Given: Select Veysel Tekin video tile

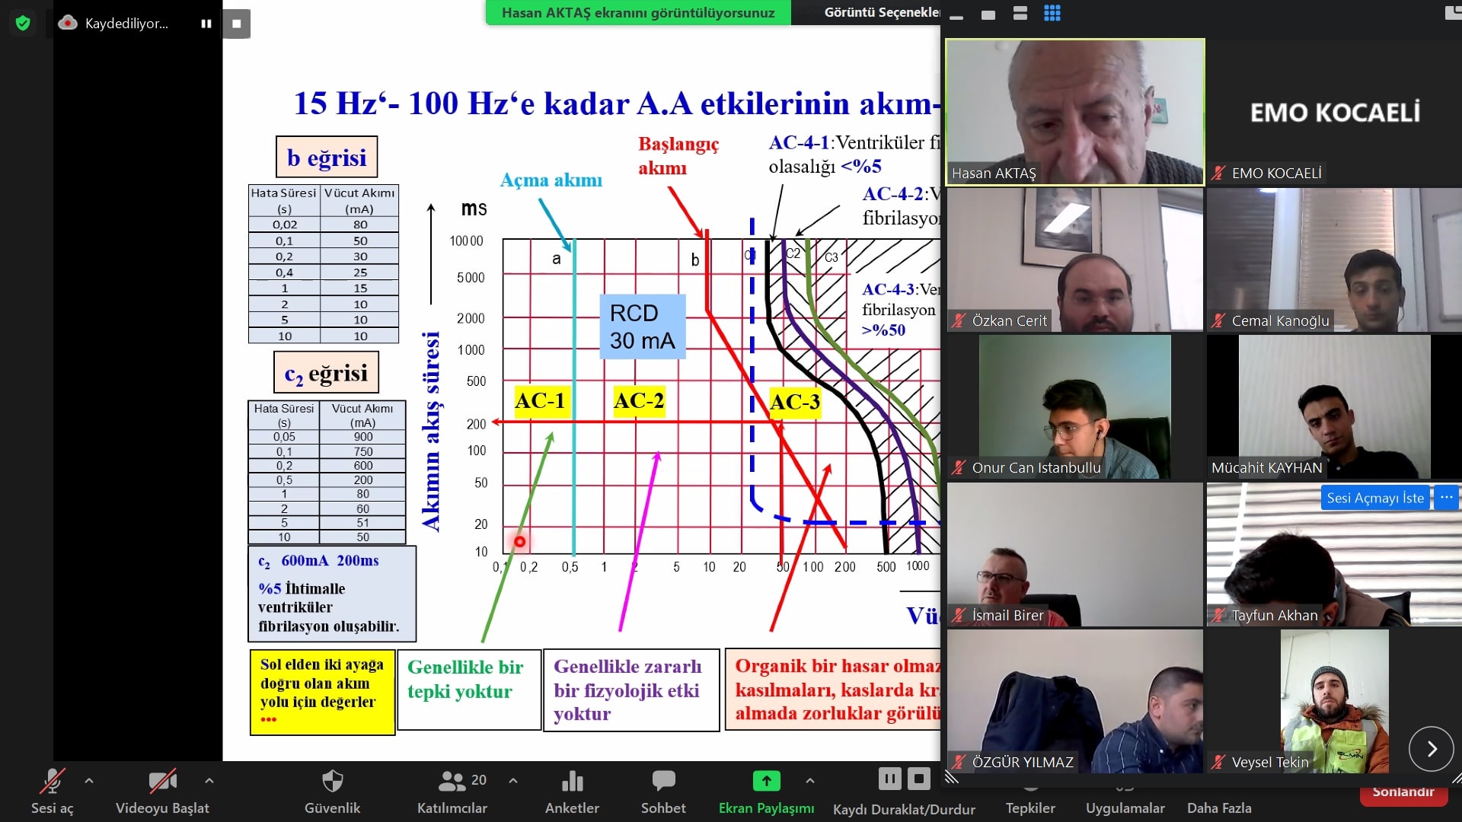Looking at the screenshot, I should point(1335,701).
